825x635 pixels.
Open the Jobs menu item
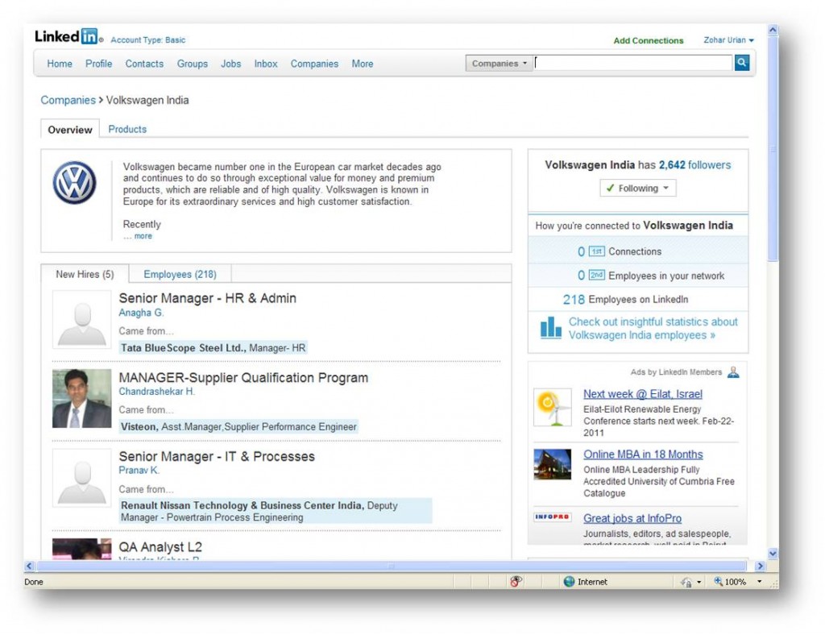[230, 64]
